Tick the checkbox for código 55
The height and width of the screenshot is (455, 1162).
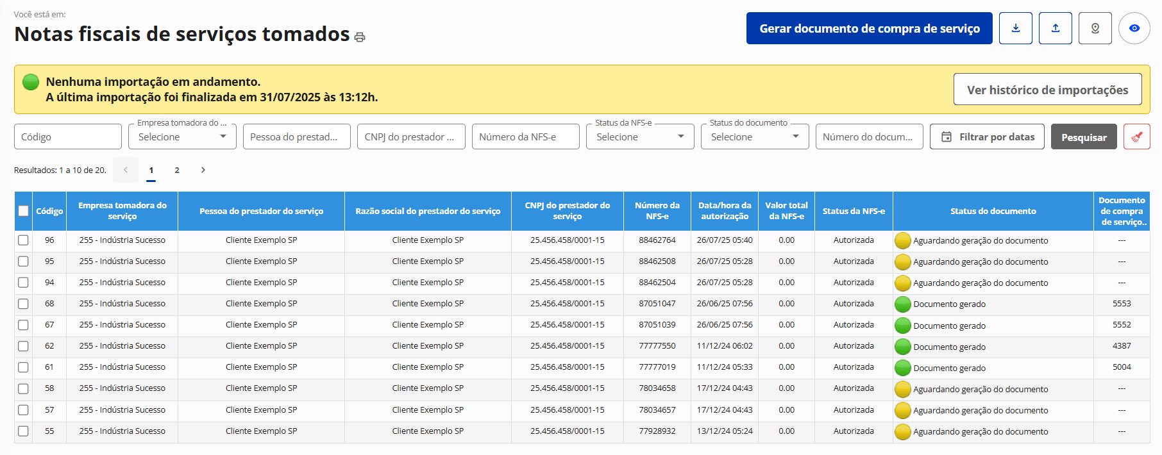pyautogui.click(x=24, y=431)
